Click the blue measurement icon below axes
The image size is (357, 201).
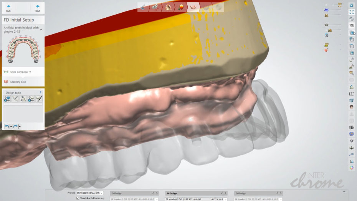click(x=352, y=154)
